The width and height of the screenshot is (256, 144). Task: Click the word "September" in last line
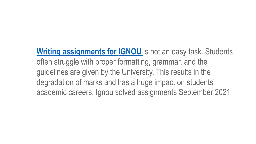tap(196, 93)
